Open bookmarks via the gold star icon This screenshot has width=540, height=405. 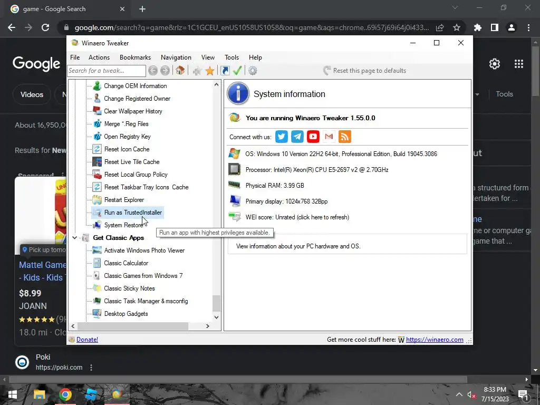pyautogui.click(x=210, y=71)
